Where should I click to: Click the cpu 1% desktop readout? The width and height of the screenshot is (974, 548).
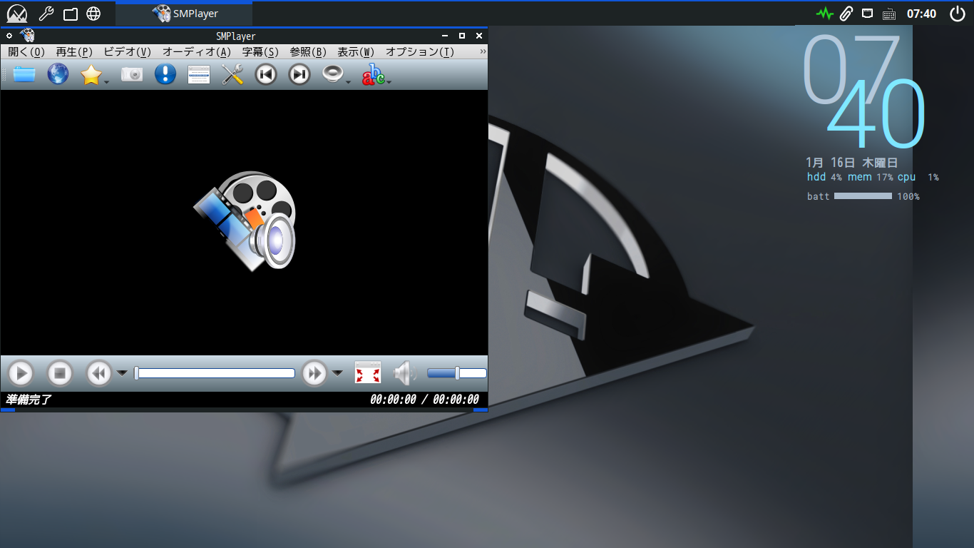[918, 177]
